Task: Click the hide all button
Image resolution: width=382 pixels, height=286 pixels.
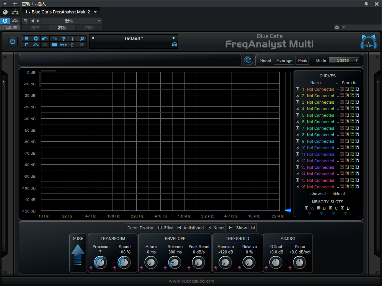Action: pos(339,194)
